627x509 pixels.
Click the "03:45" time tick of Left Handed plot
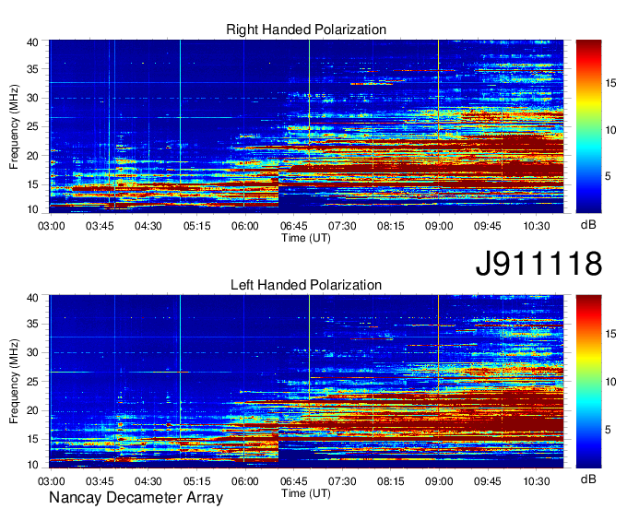coord(100,481)
